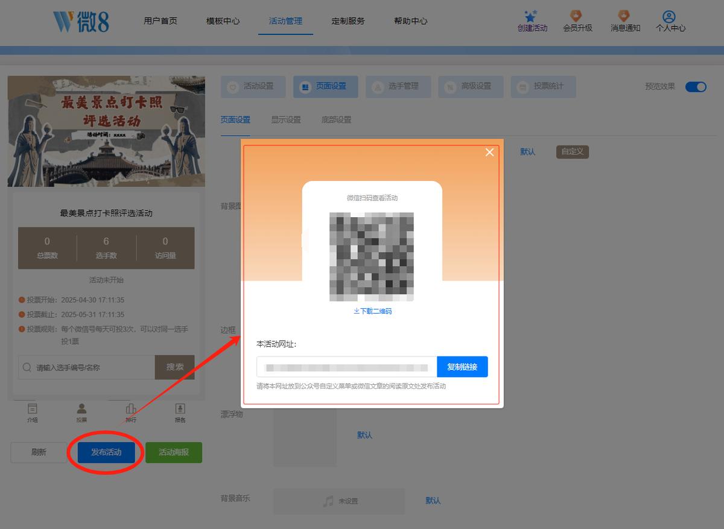Open 会员升级 badge icon
Viewport: 724px width, 529px height.
(576, 16)
